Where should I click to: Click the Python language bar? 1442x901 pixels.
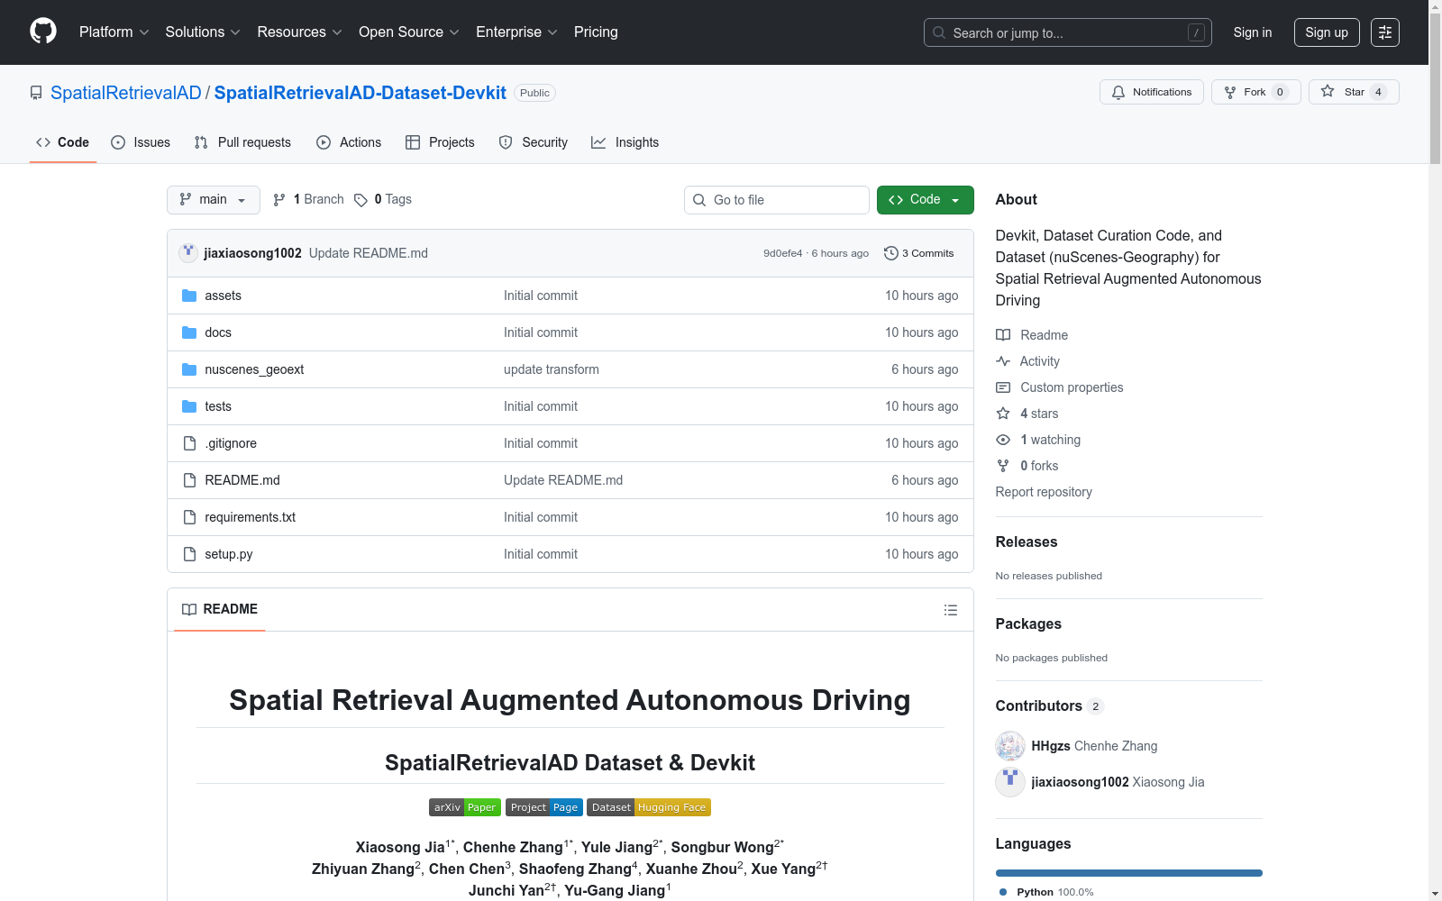[x=1129, y=873]
